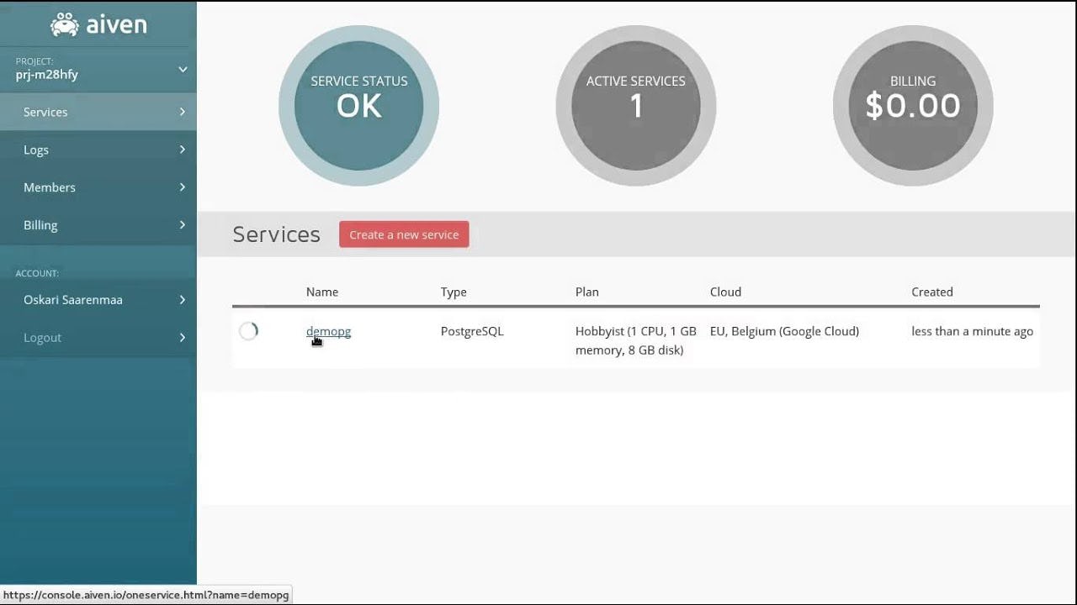Click the Services page heading
Viewport: 1077px width, 605px height.
pos(277,234)
